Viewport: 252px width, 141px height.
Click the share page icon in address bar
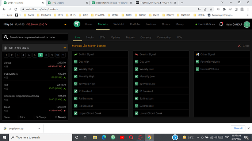pyautogui.click(x=205, y=9)
